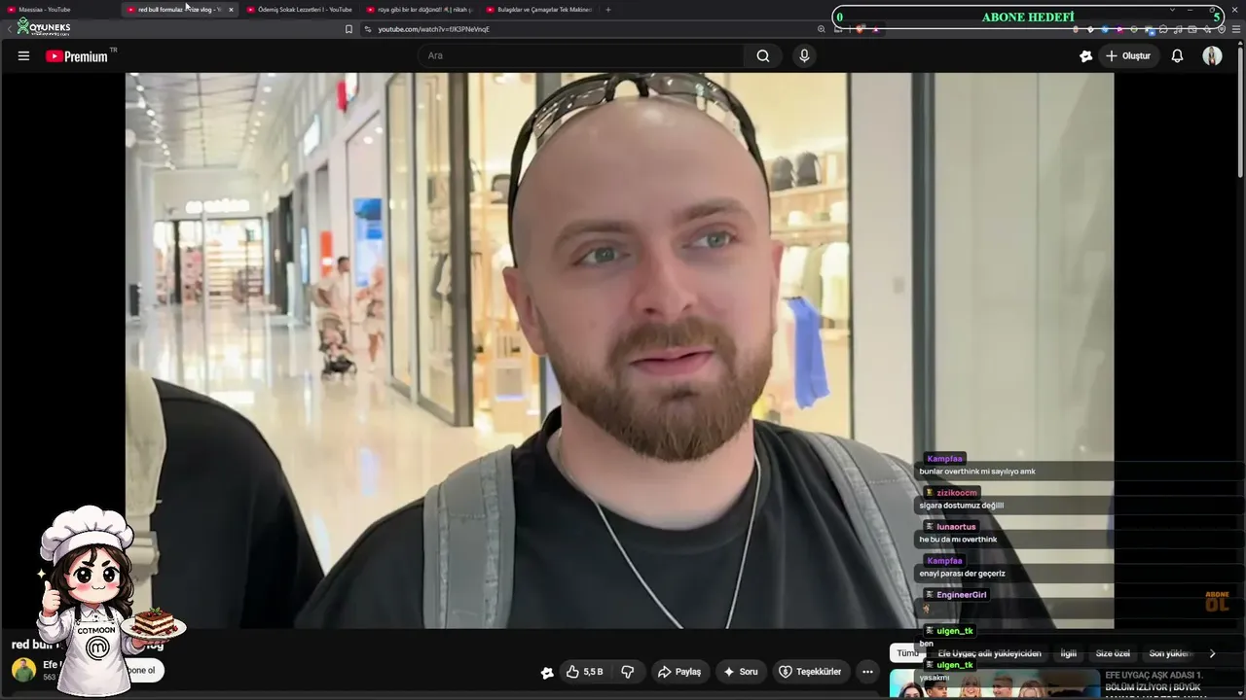
Task: Switch to Bulaşıklar ve Çamaşırlar tab
Action: (x=540, y=10)
